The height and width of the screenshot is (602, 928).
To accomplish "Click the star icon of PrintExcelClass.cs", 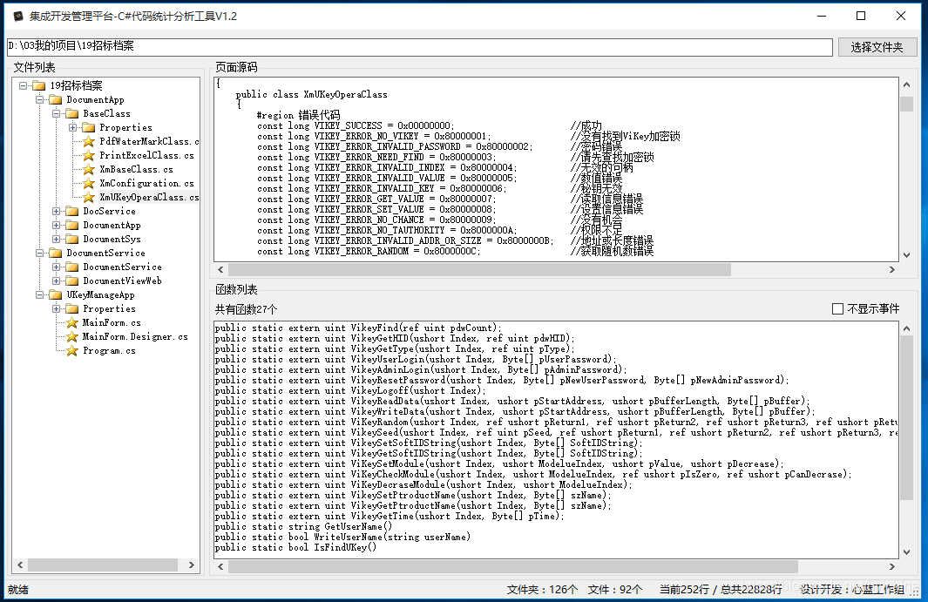I will pyautogui.click(x=89, y=155).
